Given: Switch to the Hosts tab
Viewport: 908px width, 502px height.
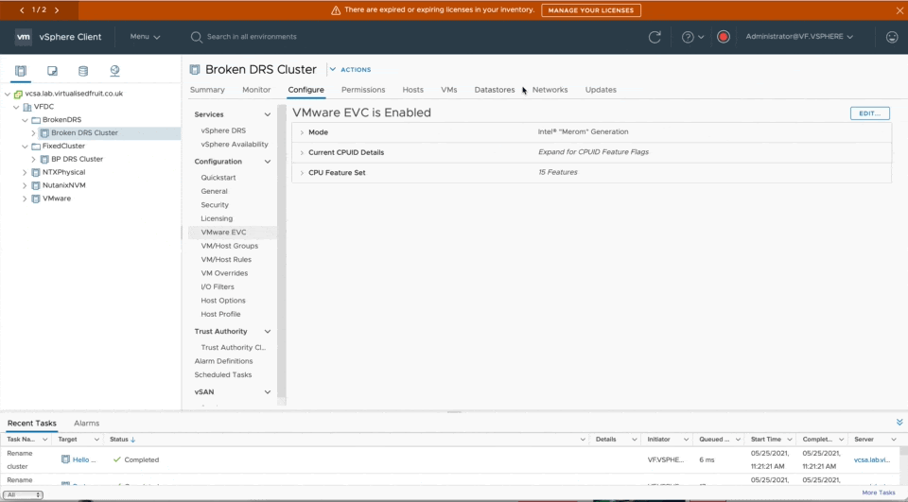Looking at the screenshot, I should [413, 90].
